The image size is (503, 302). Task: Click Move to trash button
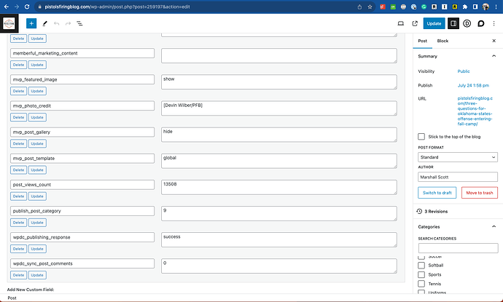click(479, 193)
